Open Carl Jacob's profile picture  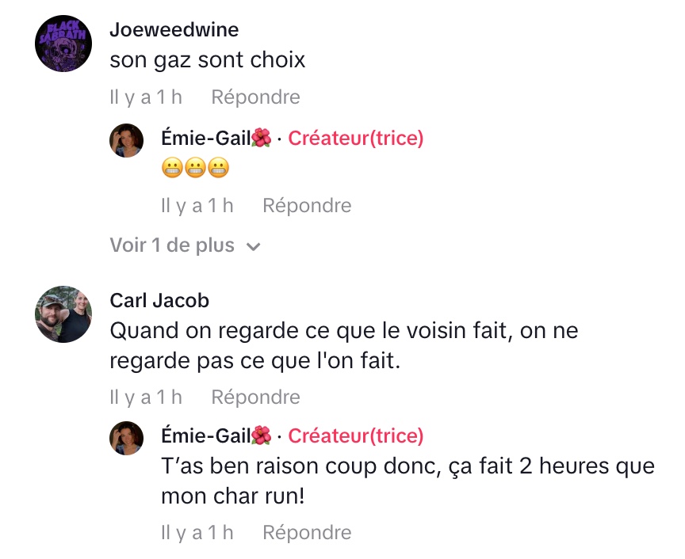pos(63,314)
